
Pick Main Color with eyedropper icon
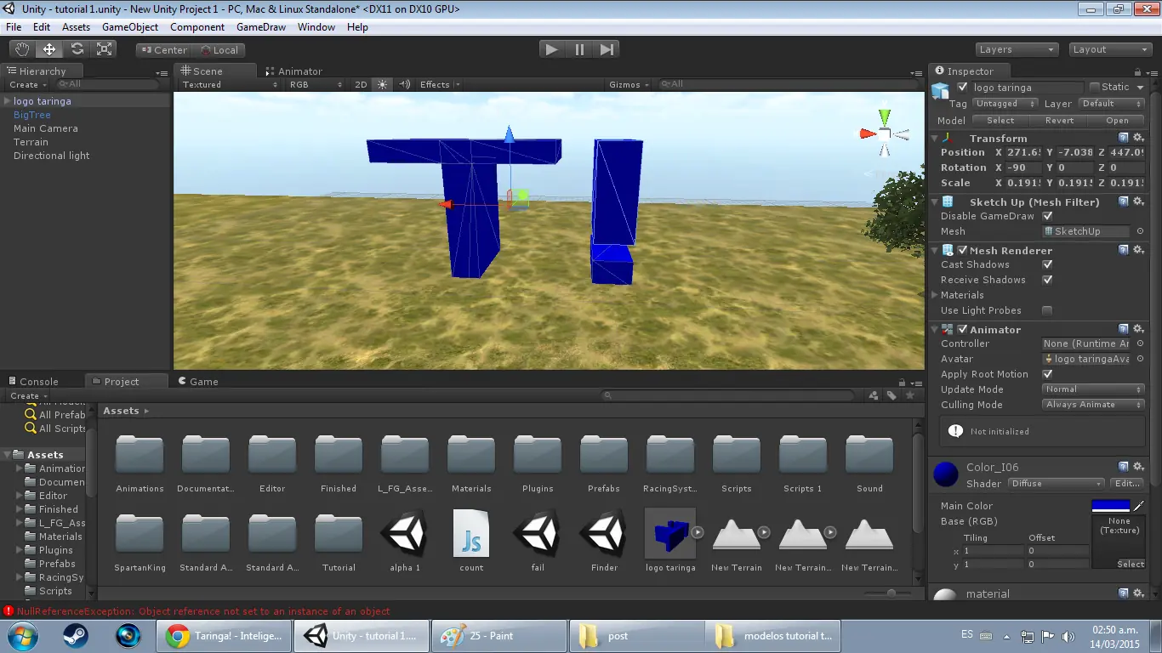pyautogui.click(x=1139, y=506)
